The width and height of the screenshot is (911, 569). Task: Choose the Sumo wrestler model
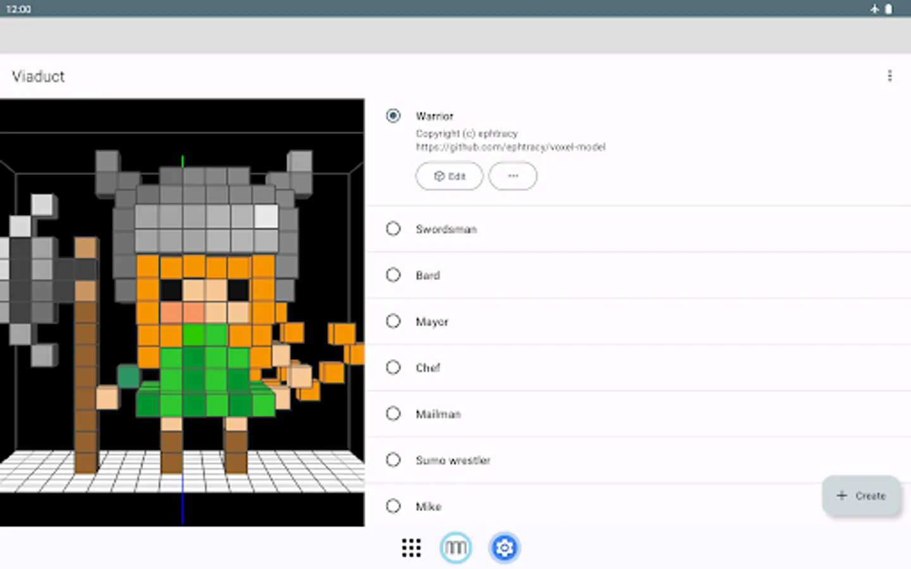coord(393,460)
